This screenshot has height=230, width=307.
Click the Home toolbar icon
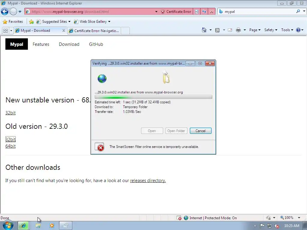[x=204, y=30]
